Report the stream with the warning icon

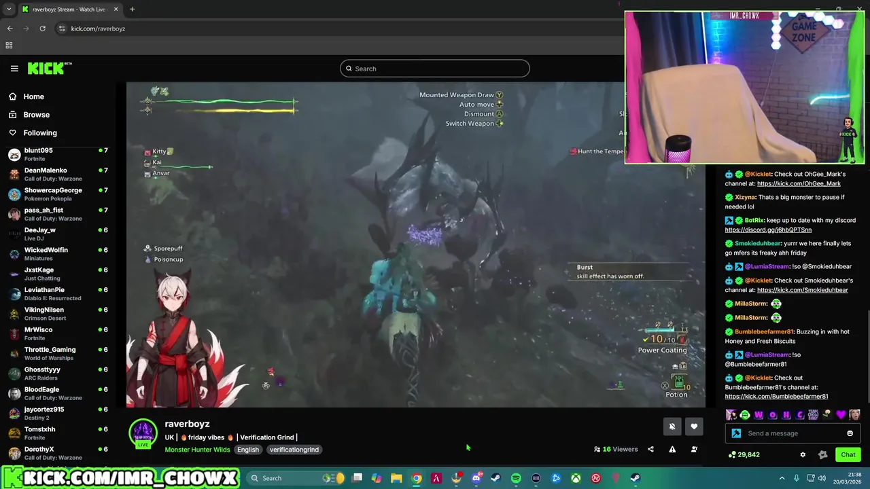coord(672,449)
